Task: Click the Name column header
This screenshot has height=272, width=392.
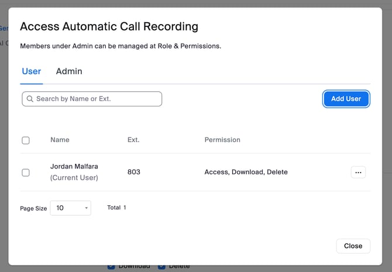Action: pos(60,140)
